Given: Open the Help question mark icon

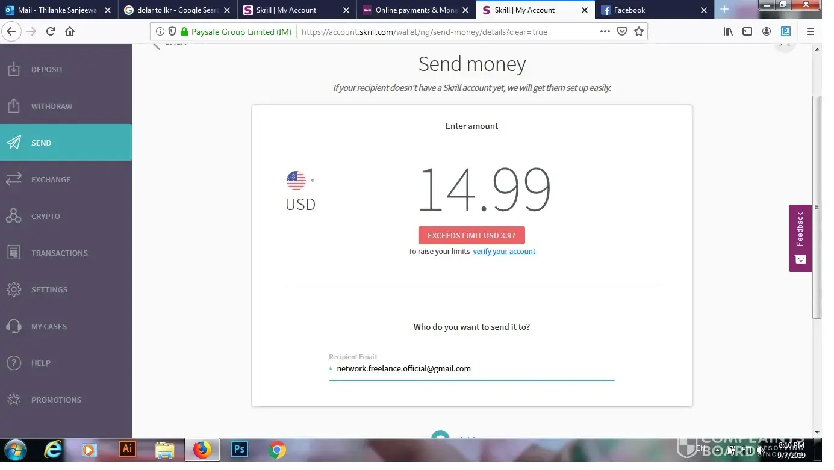Looking at the screenshot, I should coord(14,363).
